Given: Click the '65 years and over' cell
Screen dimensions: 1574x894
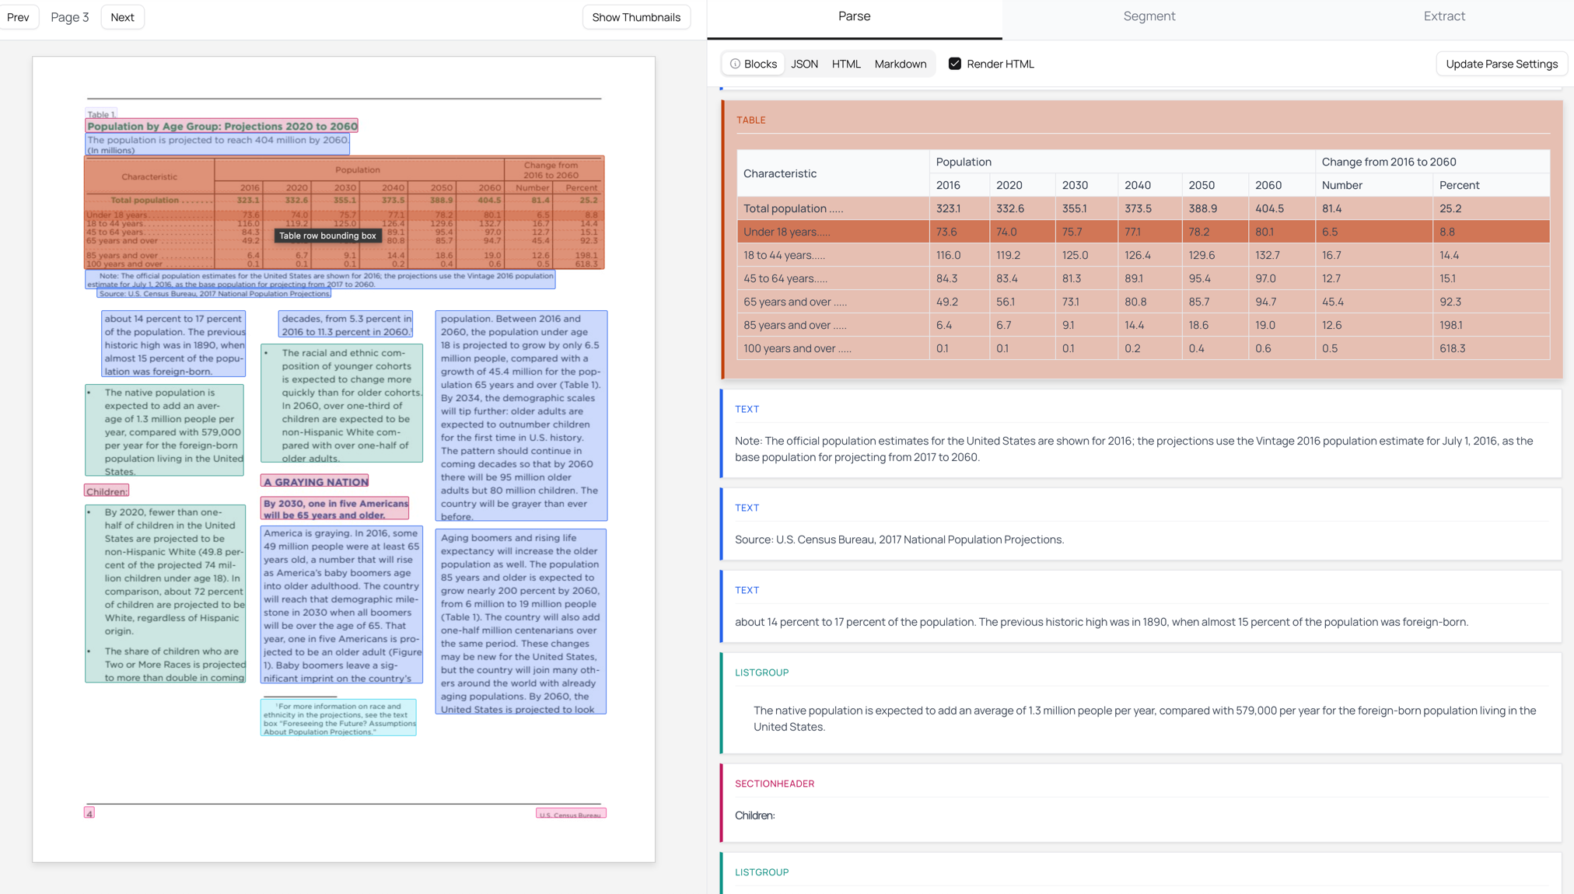Looking at the screenshot, I should click(x=833, y=302).
